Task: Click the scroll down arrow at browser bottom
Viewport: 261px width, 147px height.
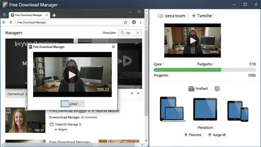Action: point(146,141)
